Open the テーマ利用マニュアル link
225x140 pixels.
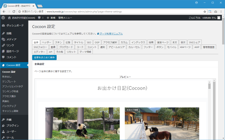(x=110, y=34)
